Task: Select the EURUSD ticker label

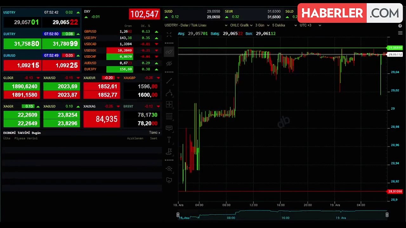Action: coord(9,55)
